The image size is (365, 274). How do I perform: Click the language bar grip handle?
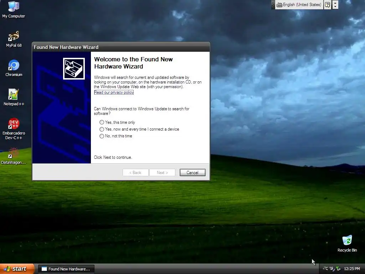click(x=273, y=5)
